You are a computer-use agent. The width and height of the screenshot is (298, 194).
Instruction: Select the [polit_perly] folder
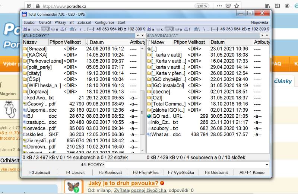pyautogui.click(x=37, y=67)
